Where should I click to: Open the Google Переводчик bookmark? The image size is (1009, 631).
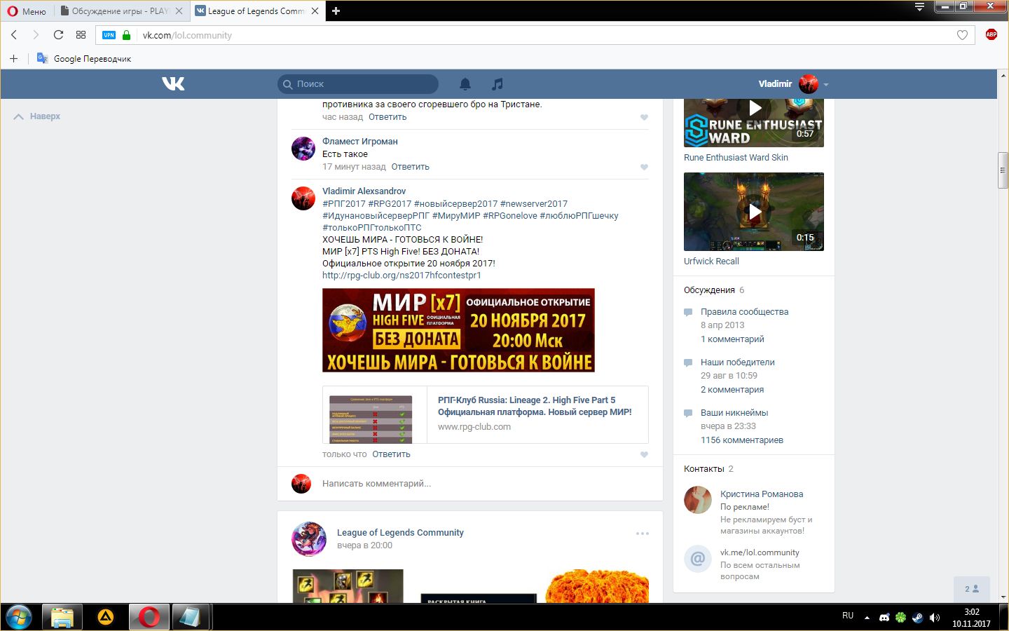coord(84,58)
